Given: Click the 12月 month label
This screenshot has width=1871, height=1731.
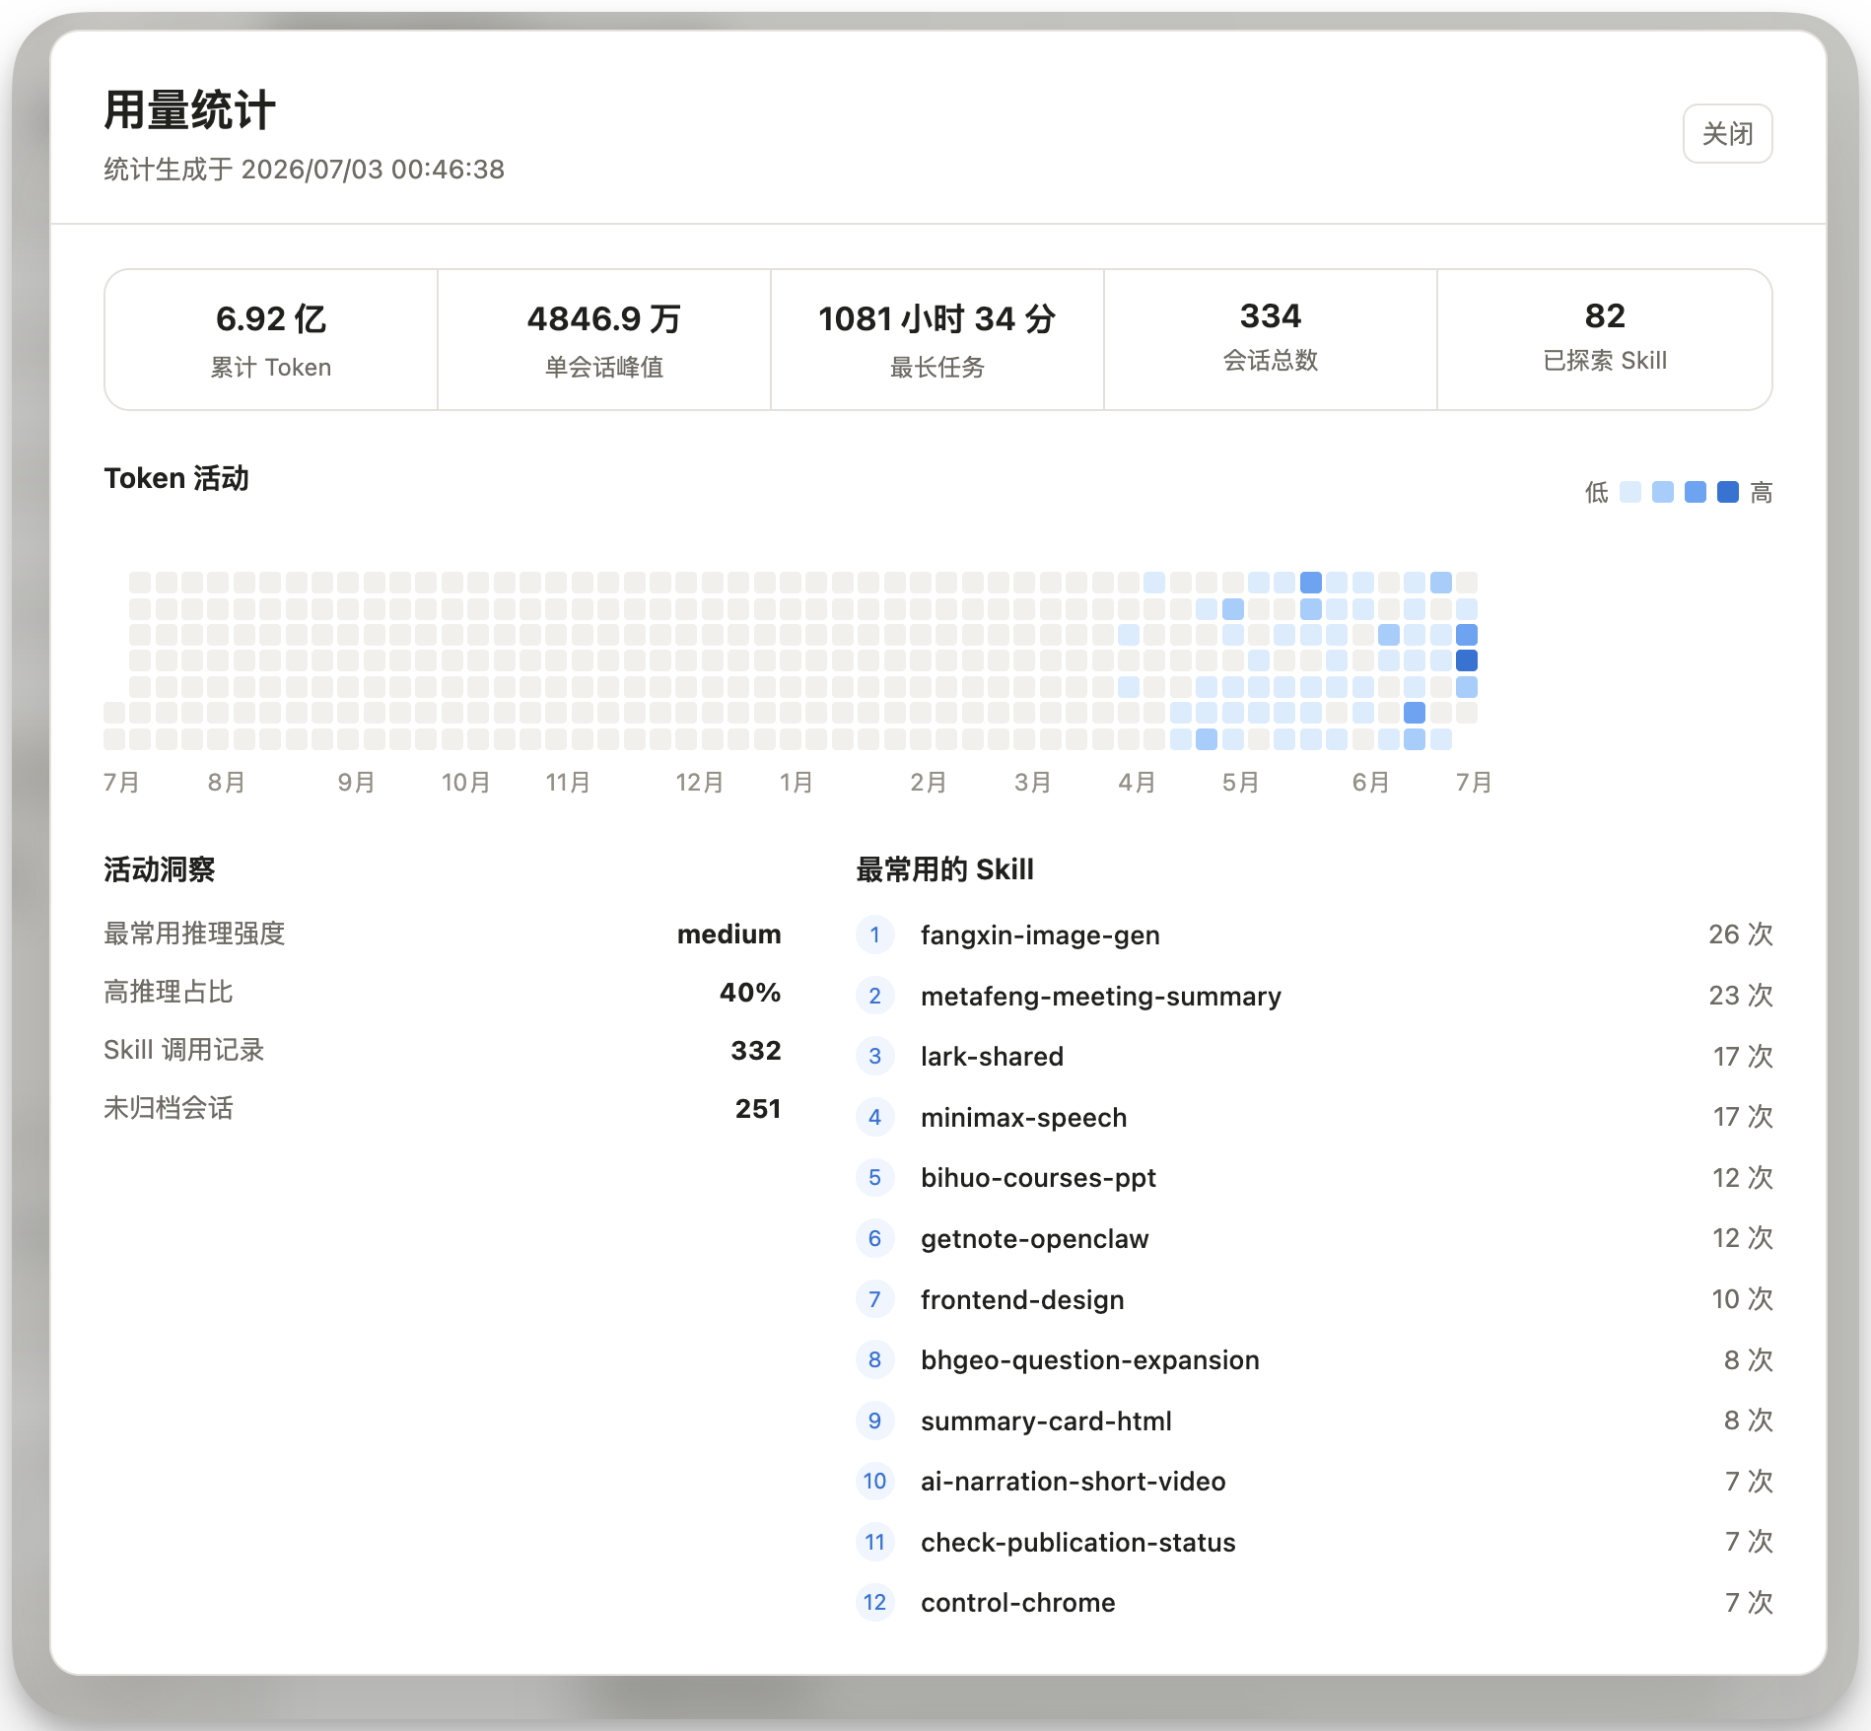Looking at the screenshot, I should (699, 783).
